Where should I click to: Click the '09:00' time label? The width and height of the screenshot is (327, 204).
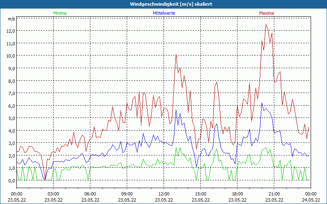tap(127, 194)
